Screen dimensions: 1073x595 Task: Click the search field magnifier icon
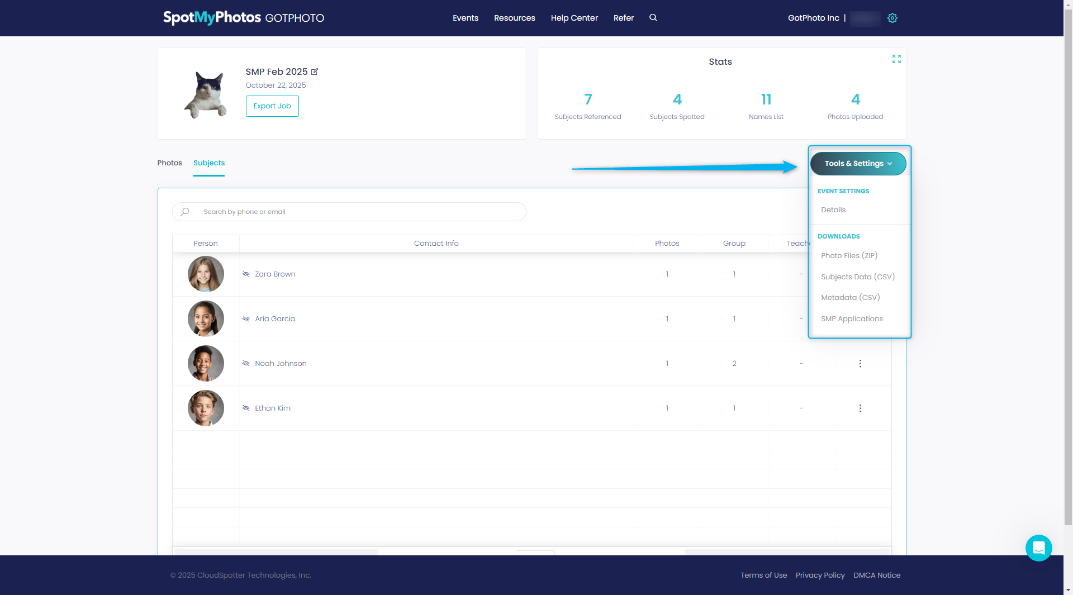point(185,212)
